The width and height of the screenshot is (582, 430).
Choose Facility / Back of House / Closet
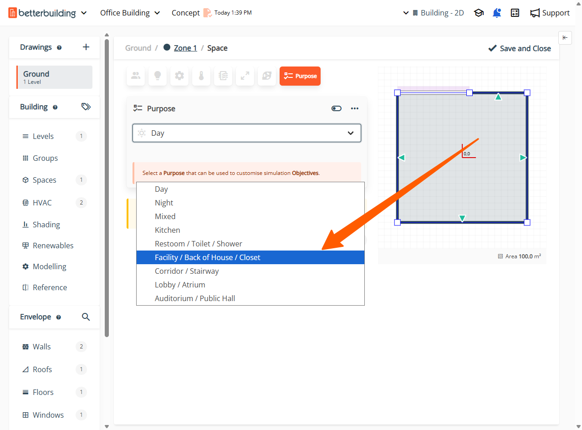tap(207, 257)
